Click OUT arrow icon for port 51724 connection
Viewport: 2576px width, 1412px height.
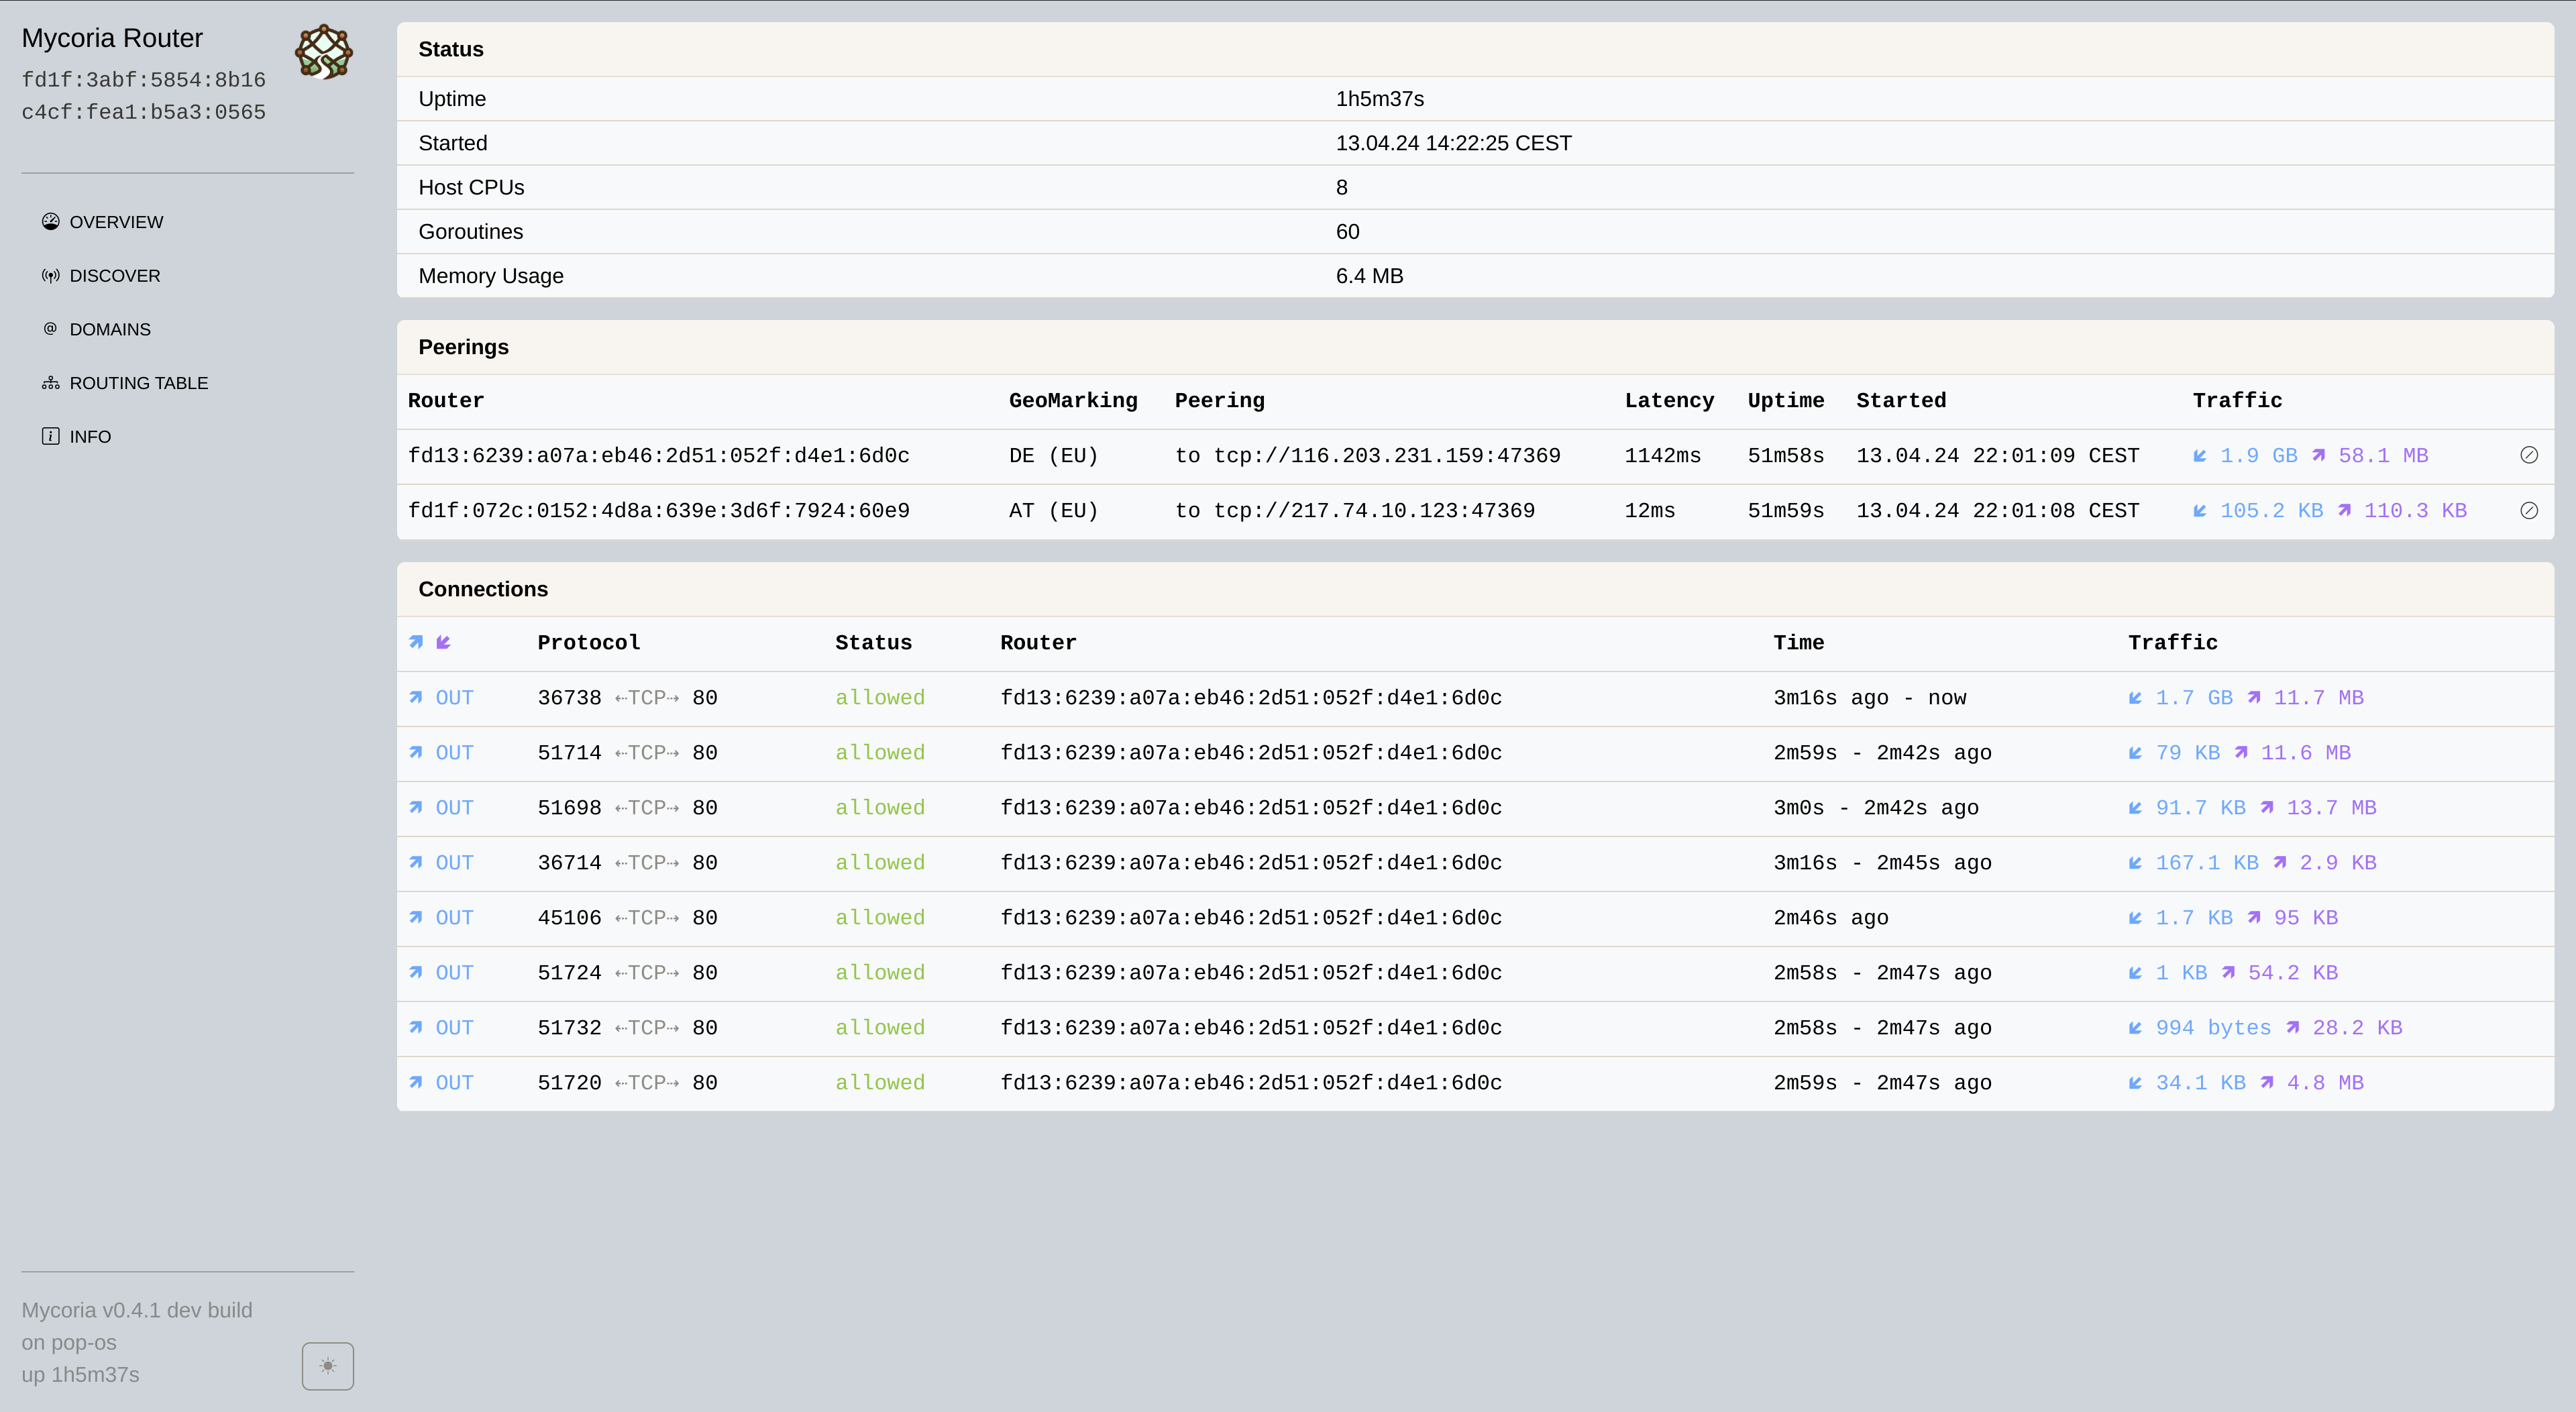416,973
